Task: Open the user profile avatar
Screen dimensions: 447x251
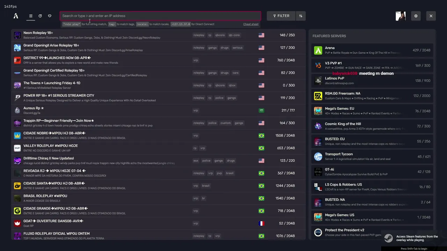Action: 401,16
